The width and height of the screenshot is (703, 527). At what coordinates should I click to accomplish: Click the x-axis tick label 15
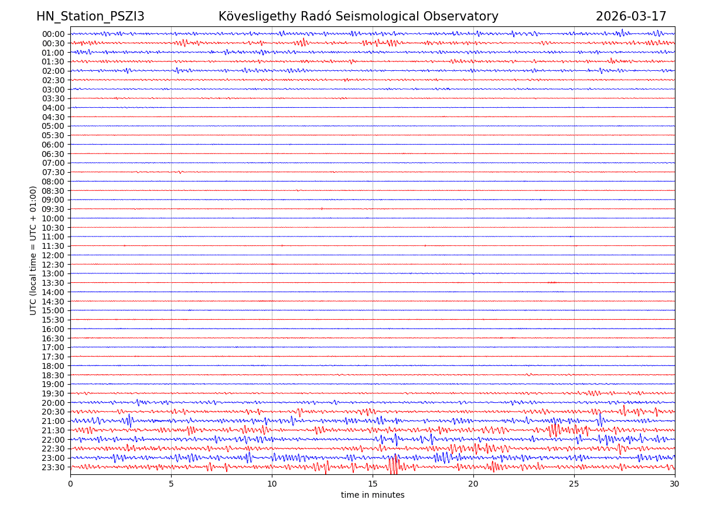click(x=373, y=484)
